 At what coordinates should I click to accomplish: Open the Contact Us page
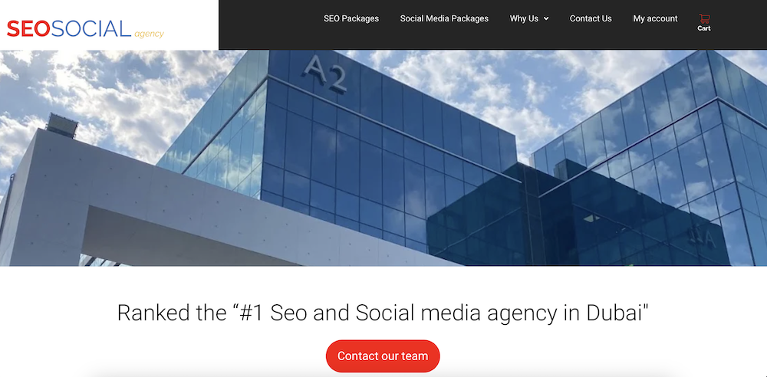pyautogui.click(x=591, y=18)
